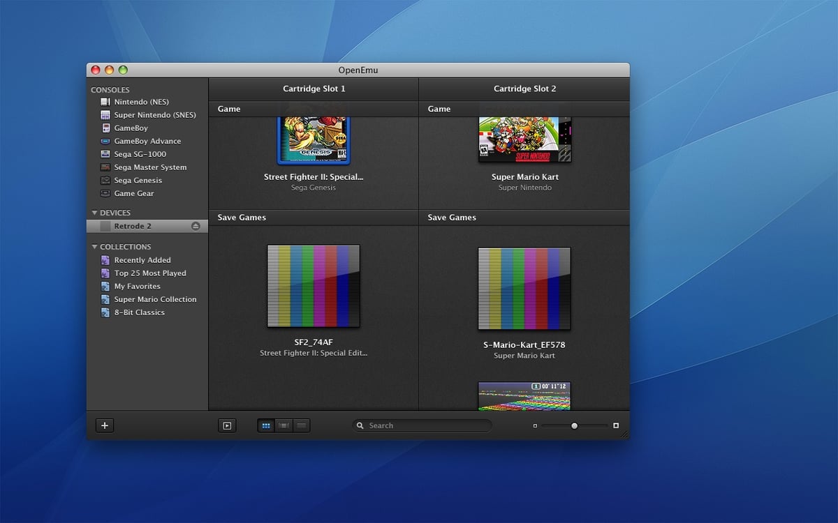Click the thumbnail size slider knob

pos(574,425)
